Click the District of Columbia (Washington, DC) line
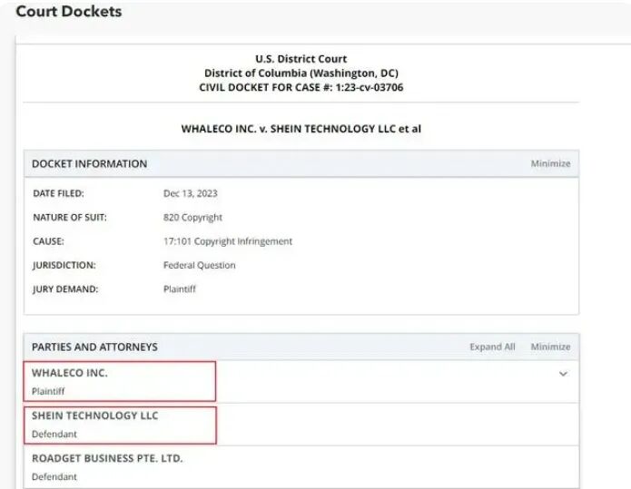 [x=301, y=73]
